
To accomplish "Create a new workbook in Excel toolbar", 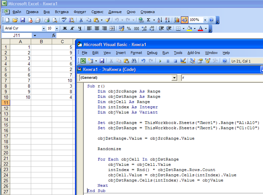I will pos(7,20).
